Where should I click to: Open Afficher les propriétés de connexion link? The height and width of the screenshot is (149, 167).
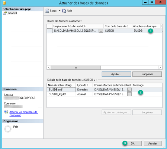[x=23, y=114]
